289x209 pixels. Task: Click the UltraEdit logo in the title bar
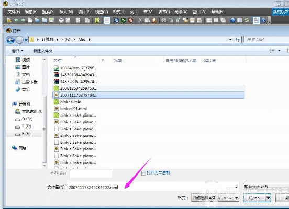(x=6, y=4)
